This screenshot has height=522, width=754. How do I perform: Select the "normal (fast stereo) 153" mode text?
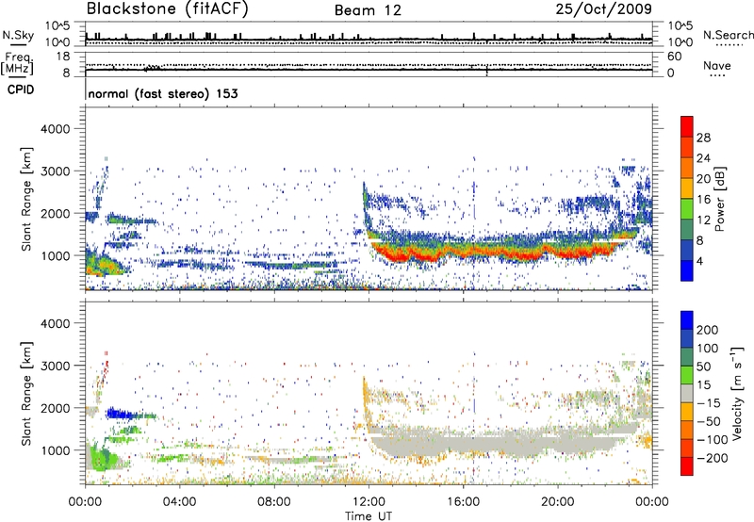coord(163,93)
